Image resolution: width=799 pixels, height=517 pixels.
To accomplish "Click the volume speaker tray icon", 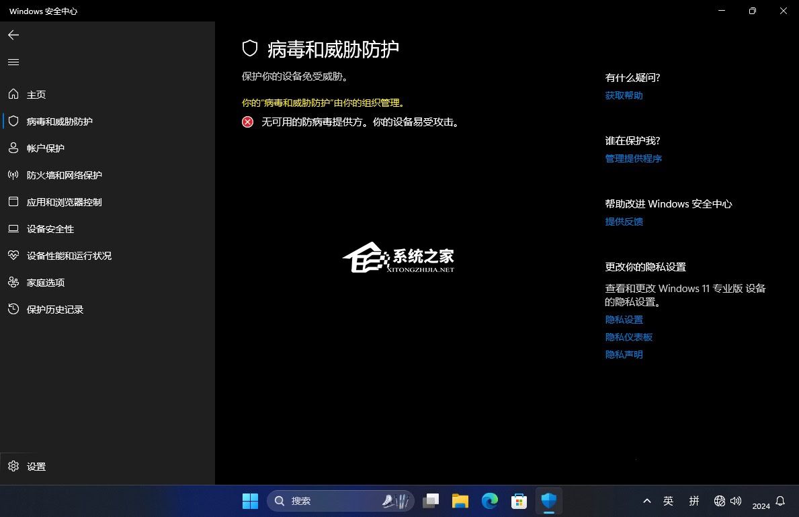I will (736, 501).
